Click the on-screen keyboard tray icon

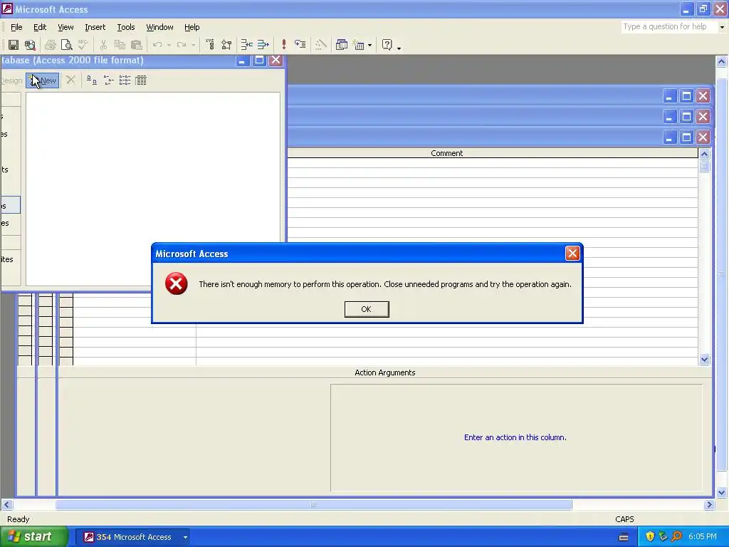624,537
